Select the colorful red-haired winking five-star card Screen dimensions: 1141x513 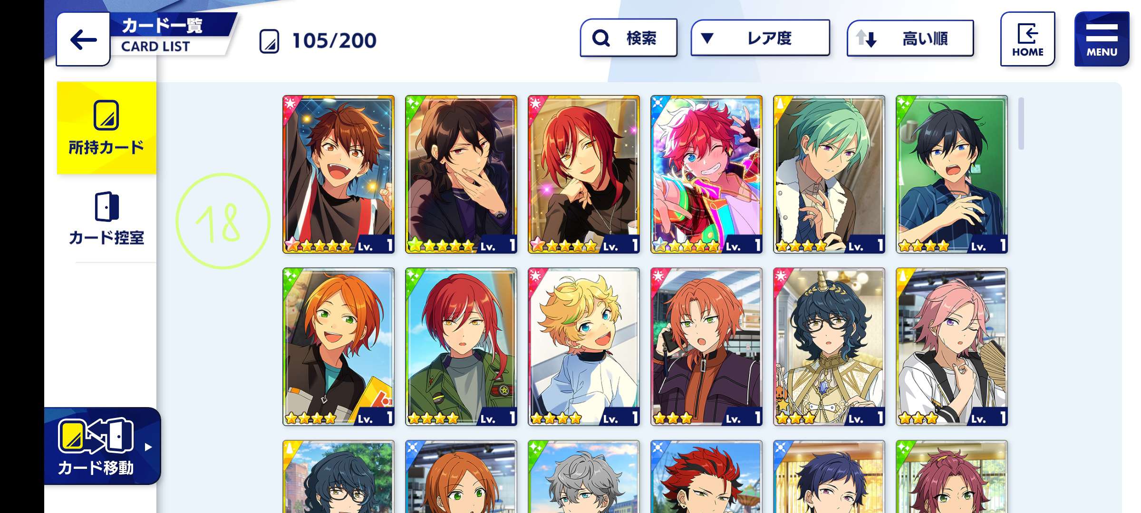click(706, 174)
